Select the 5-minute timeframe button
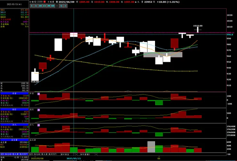Image resolution: width=237 pixels, height=161 pixels. tap(36, 6)
